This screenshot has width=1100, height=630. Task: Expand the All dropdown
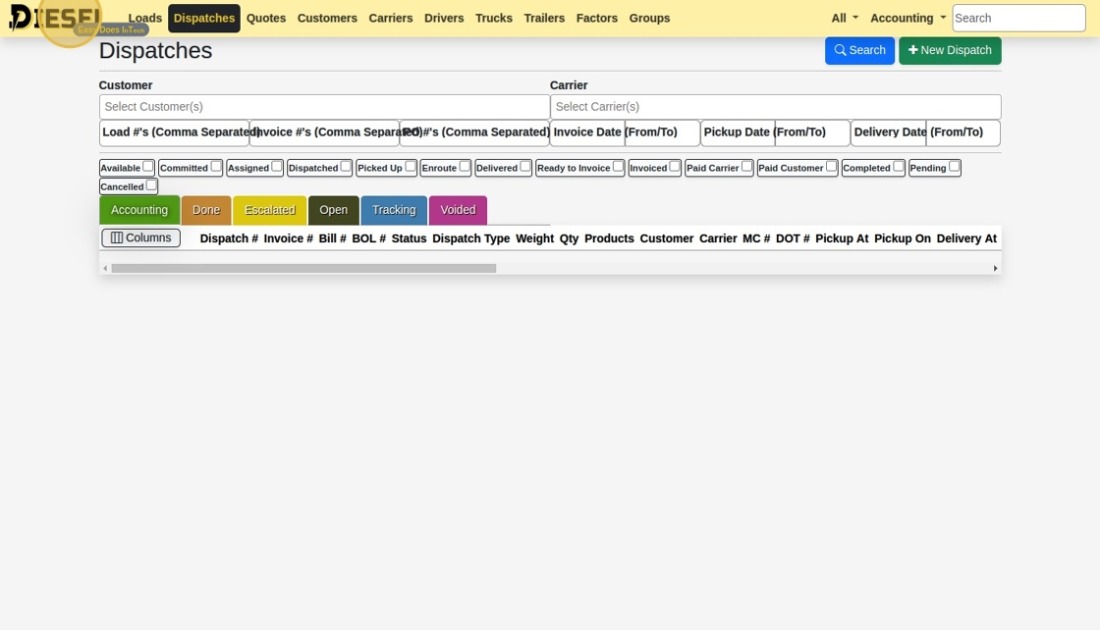click(x=845, y=19)
